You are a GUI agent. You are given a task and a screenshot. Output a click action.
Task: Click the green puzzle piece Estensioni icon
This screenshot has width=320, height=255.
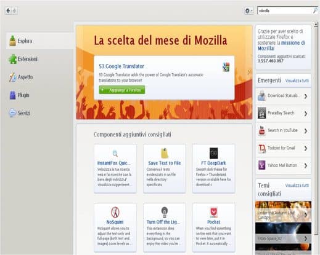(13, 59)
